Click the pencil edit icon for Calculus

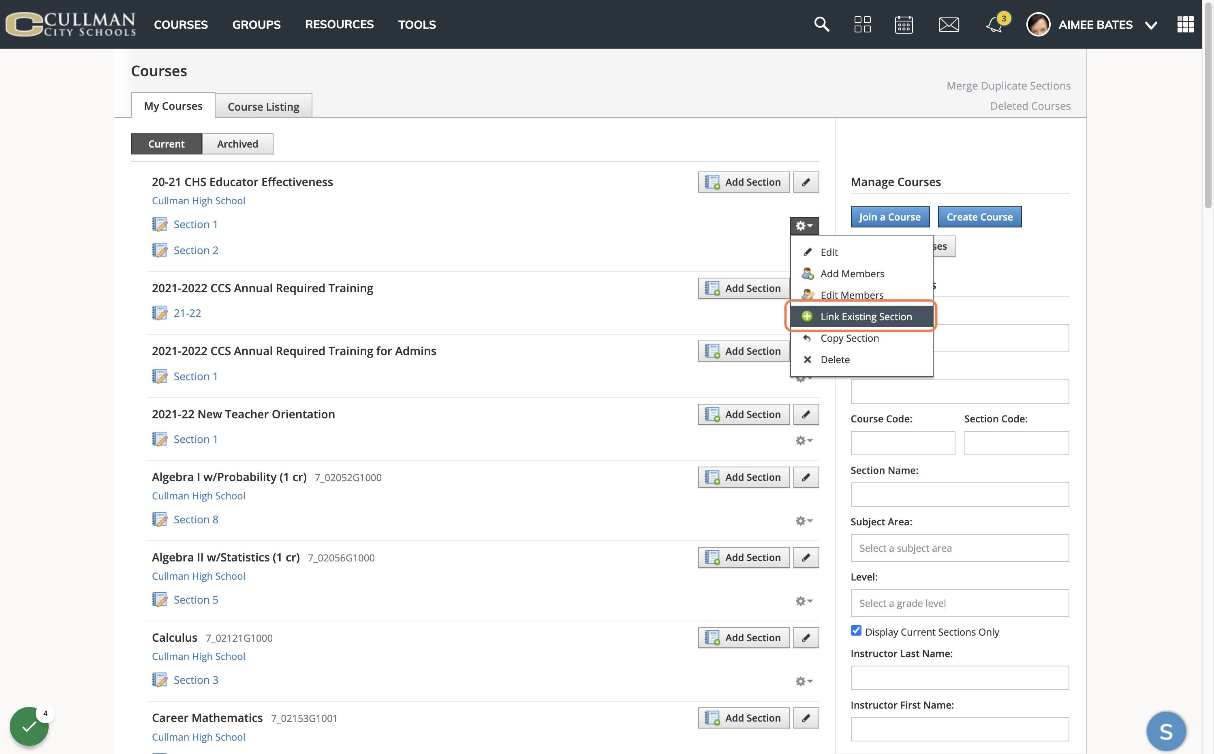[806, 637]
